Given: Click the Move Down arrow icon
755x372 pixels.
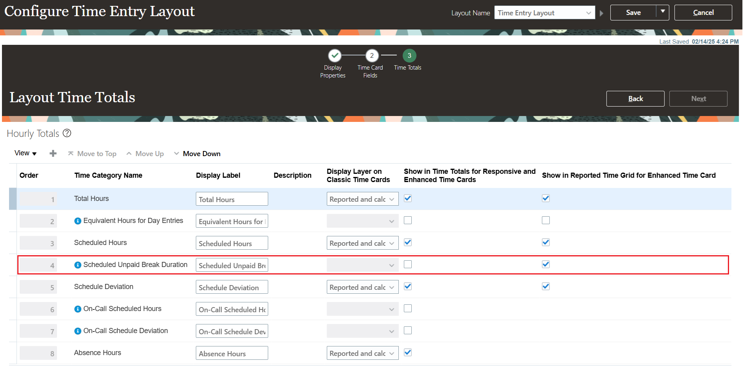Looking at the screenshot, I should coord(176,153).
